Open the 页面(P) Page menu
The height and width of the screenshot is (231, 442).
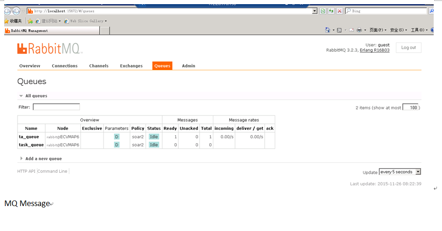(x=378, y=30)
